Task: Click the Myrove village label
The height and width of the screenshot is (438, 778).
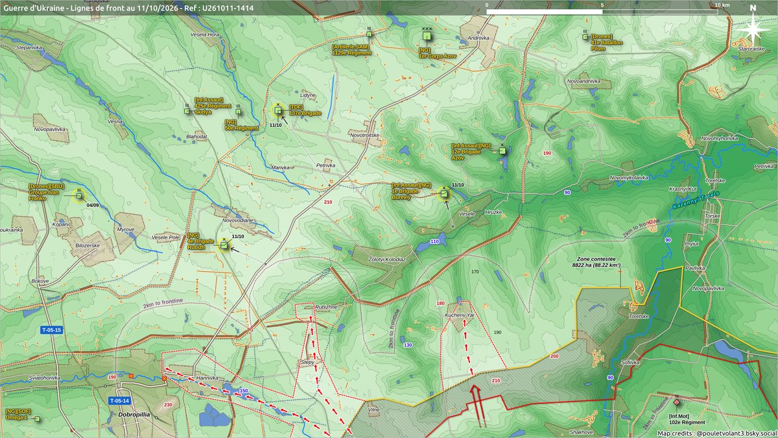Action: tap(125, 229)
